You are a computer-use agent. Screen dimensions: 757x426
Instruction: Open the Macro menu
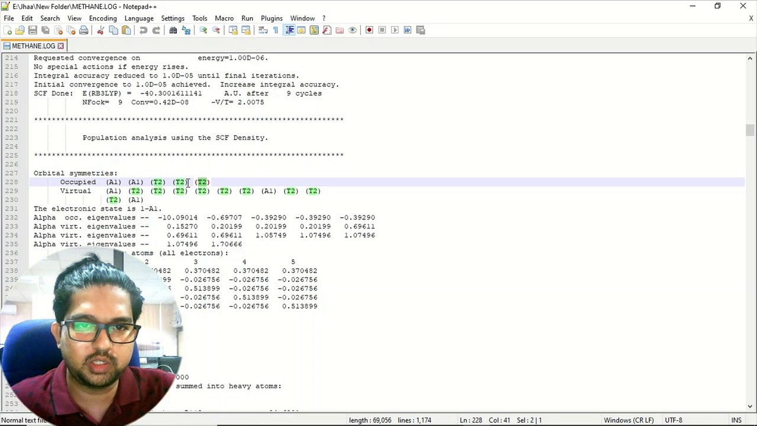pos(224,18)
